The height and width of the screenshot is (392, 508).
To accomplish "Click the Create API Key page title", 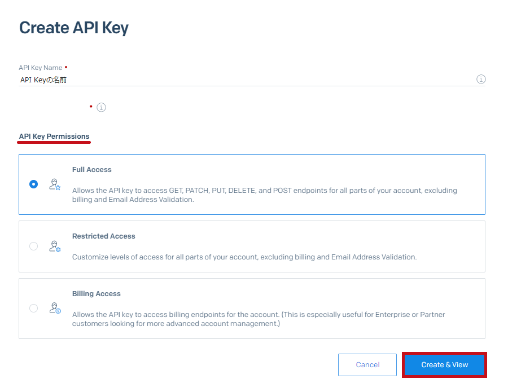I will 74,28.
